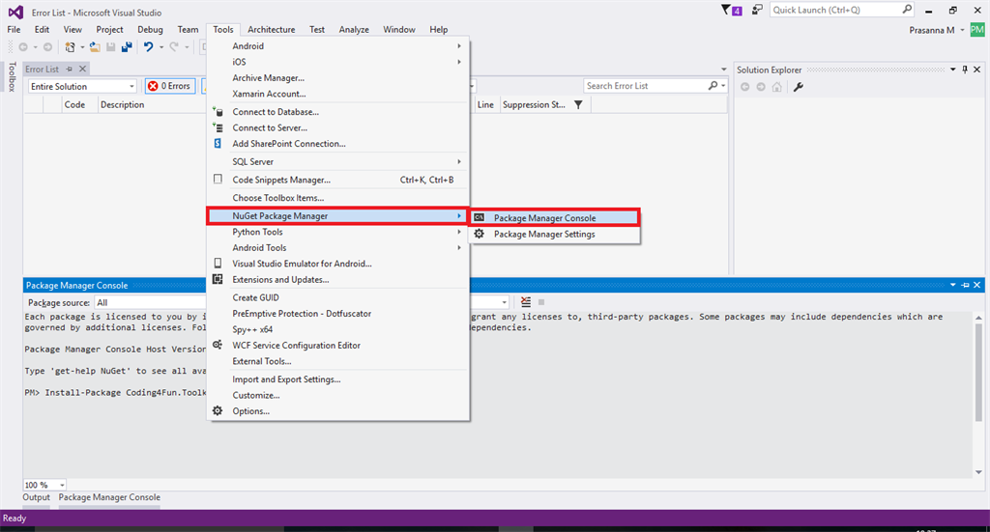Click the pin icon on Error List tab
The width and height of the screenshot is (990, 532).
[70, 69]
